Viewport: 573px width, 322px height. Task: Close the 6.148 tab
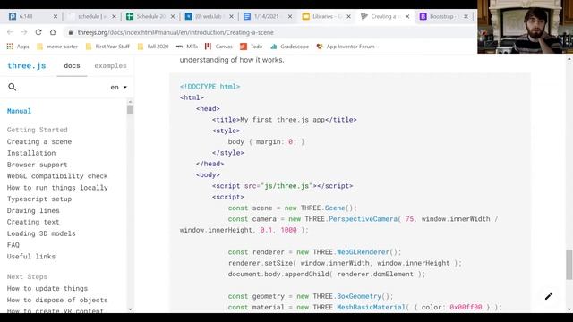coord(56,16)
